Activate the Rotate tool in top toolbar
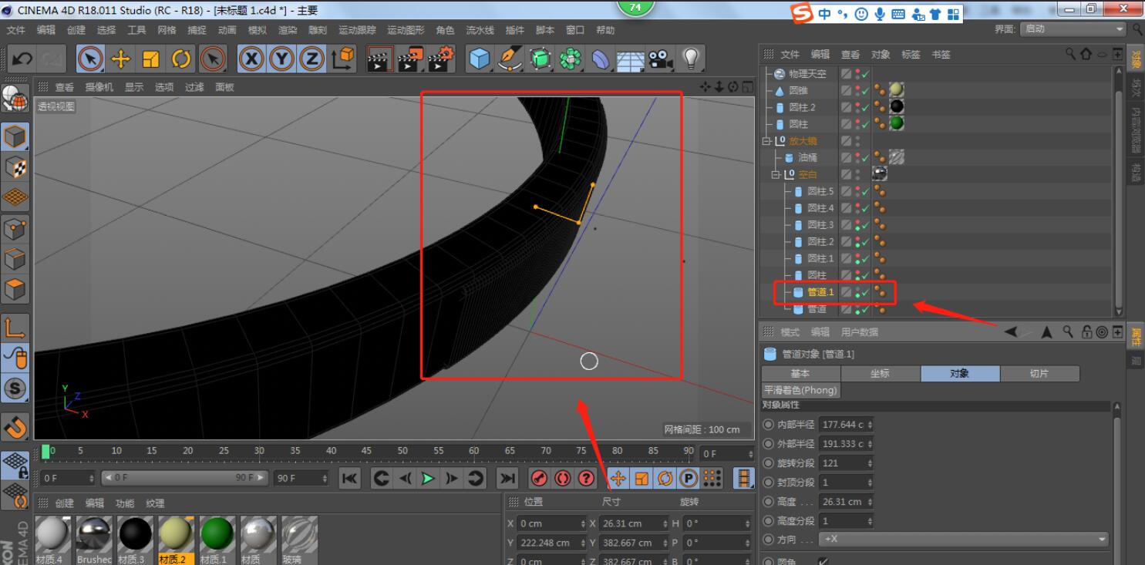The height and width of the screenshot is (565, 1145). click(181, 59)
